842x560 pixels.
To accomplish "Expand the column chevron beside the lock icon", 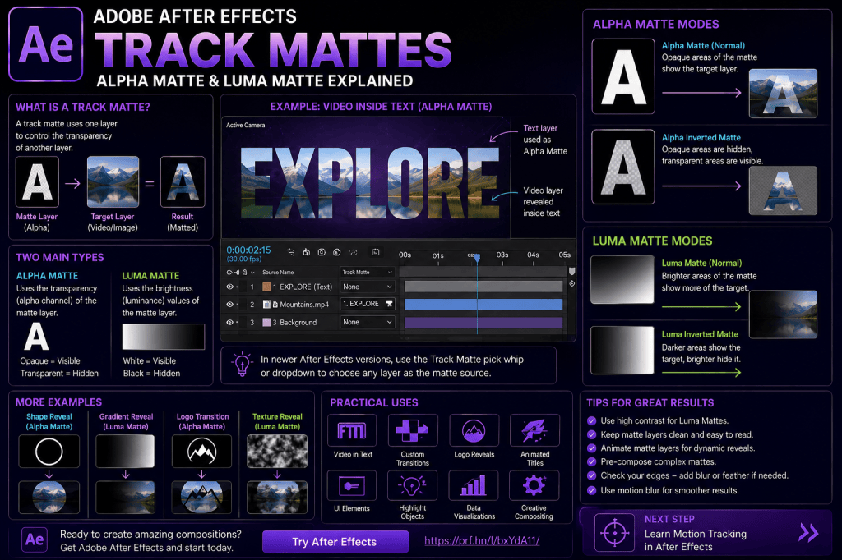I will click(x=253, y=273).
